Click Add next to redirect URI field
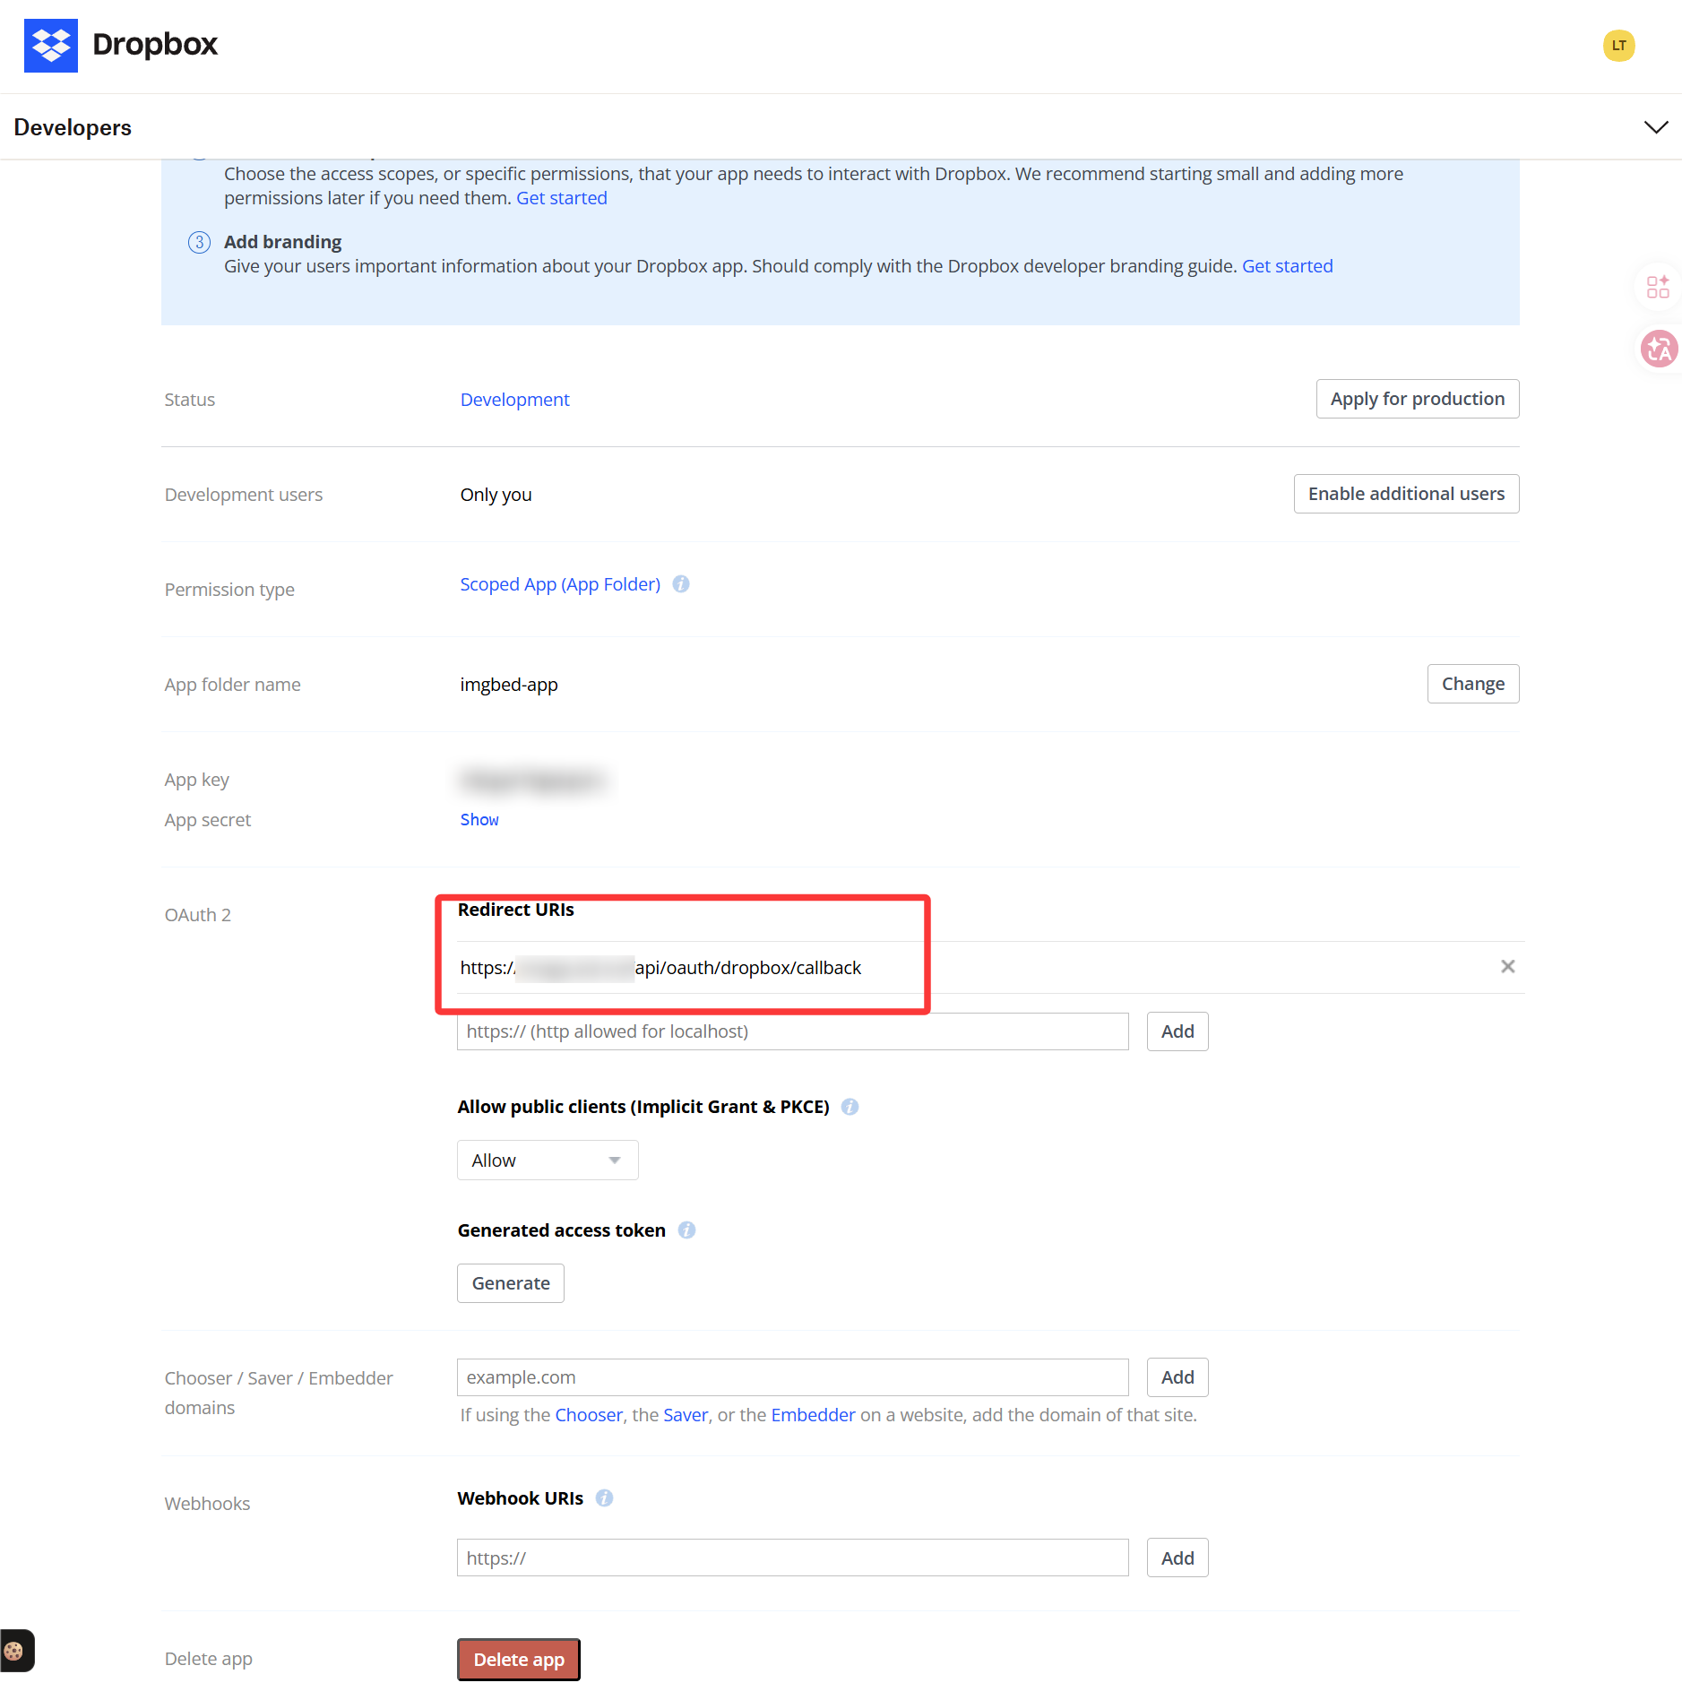Viewport: 1682px width, 1700px height. click(x=1177, y=1031)
